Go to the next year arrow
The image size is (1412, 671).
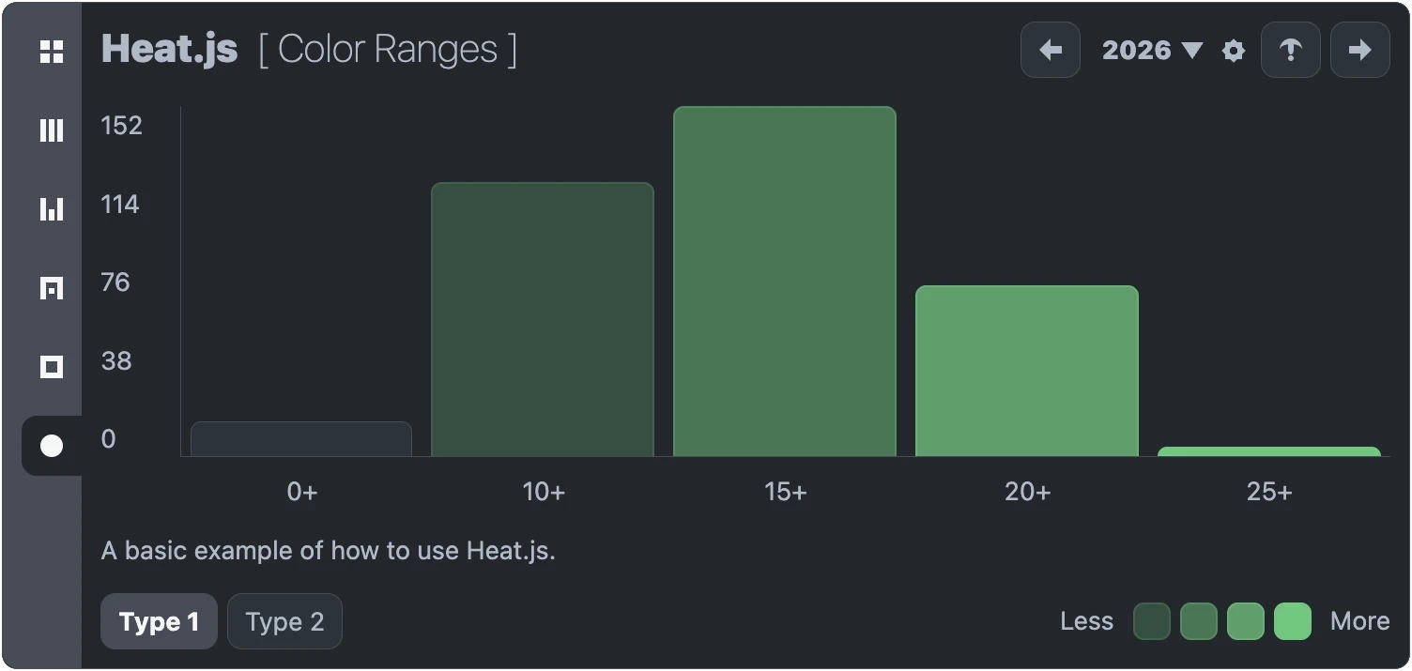pyautogui.click(x=1359, y=50)
